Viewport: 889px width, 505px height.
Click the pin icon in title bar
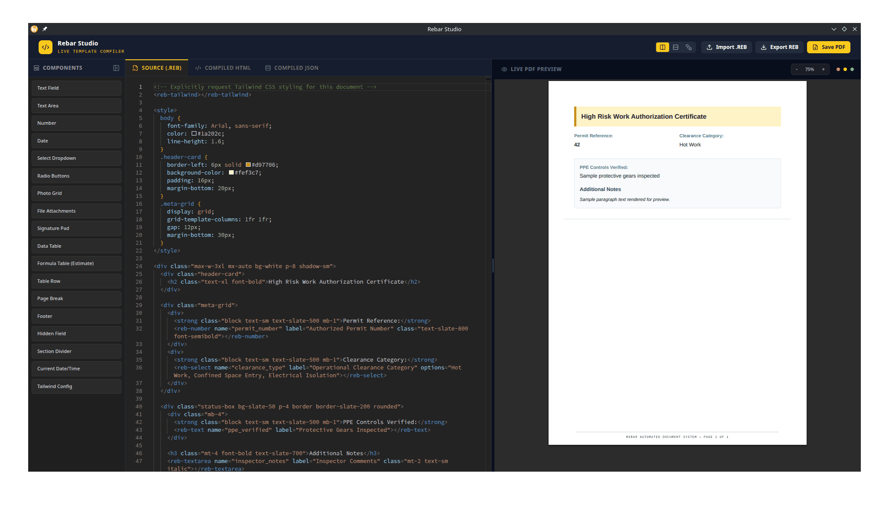pyautogui.click(x=45, y=29)
